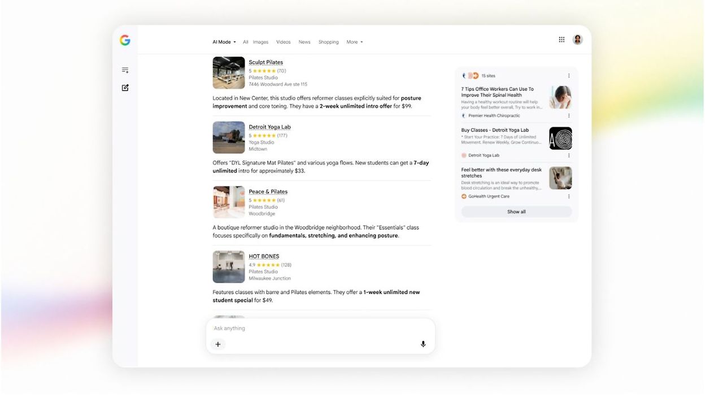
Task: Open the Detroit Yoga Lab listing link
Action: click(x=269, y=127)
